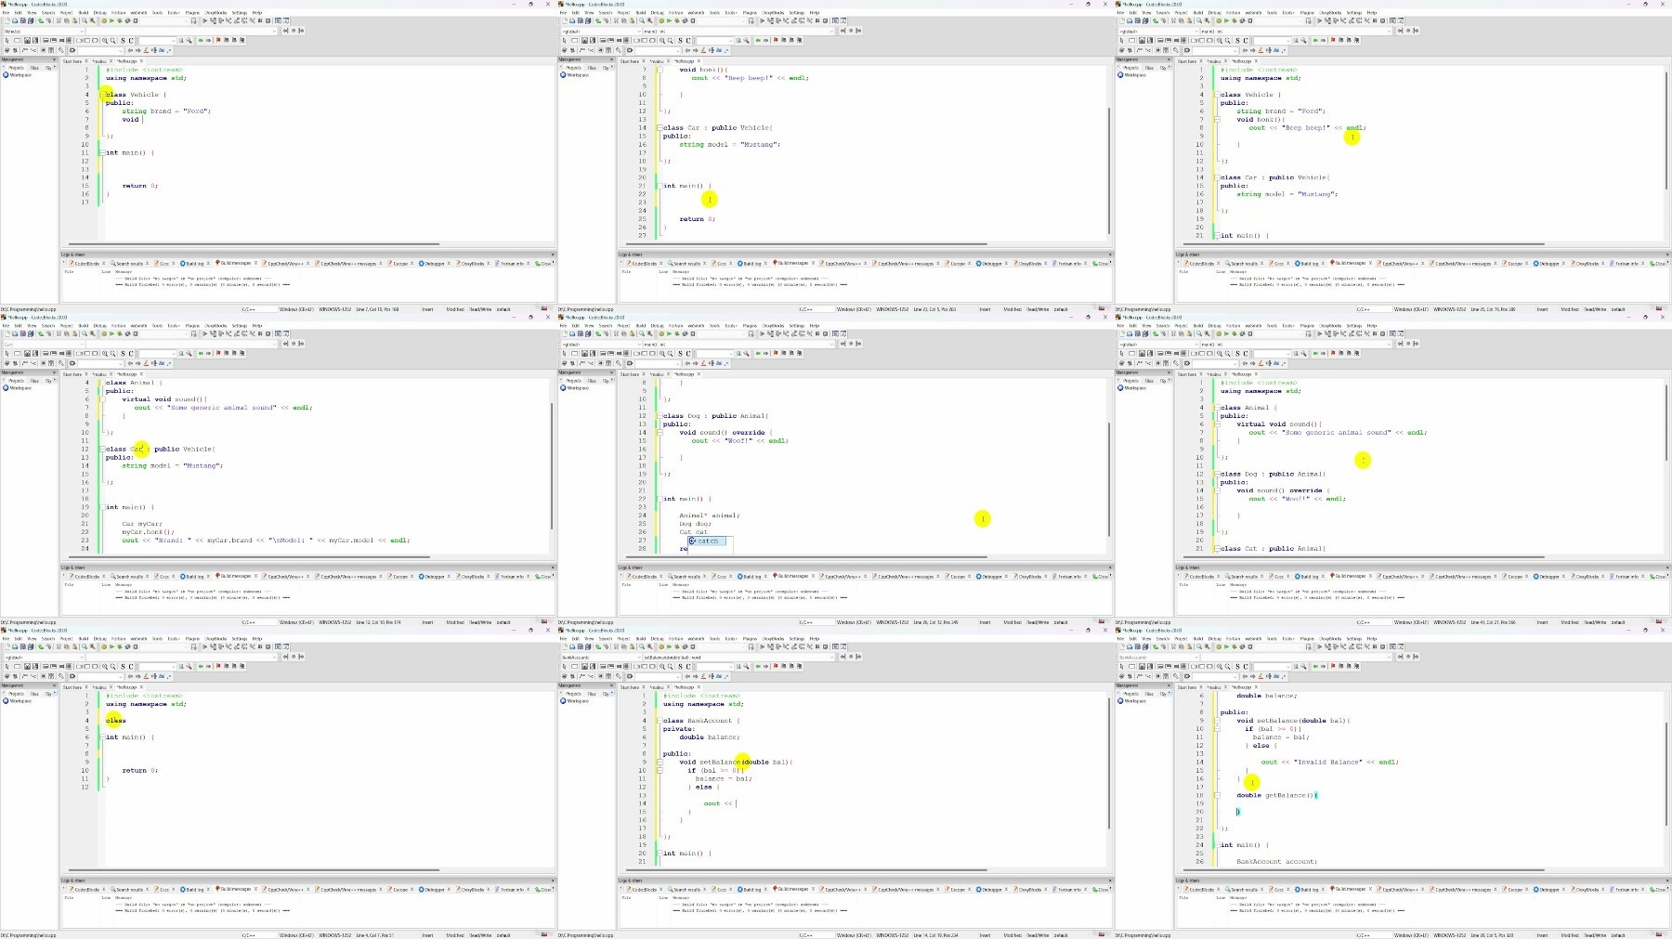Click 'WINDOWS-1252' status text in empty 'cout <<' window

892,935
